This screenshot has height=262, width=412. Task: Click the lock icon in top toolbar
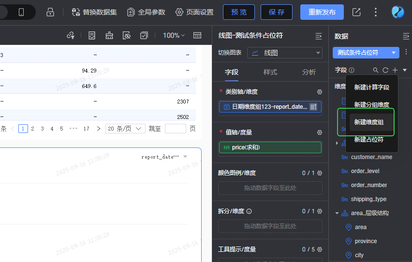50,12
